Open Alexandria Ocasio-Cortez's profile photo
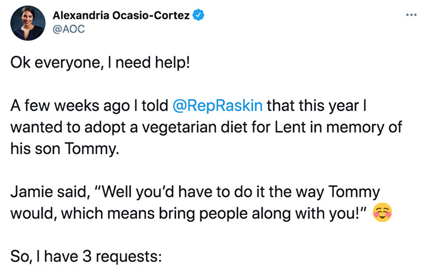 tap(28, 23)
